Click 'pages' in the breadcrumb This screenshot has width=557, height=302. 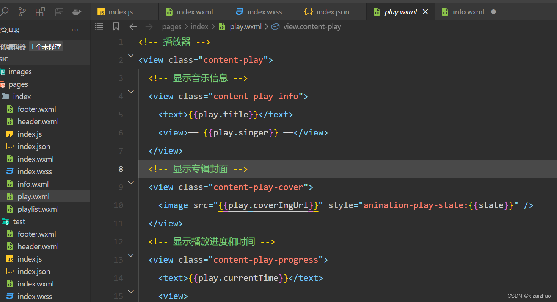click(x=172, y=27)
